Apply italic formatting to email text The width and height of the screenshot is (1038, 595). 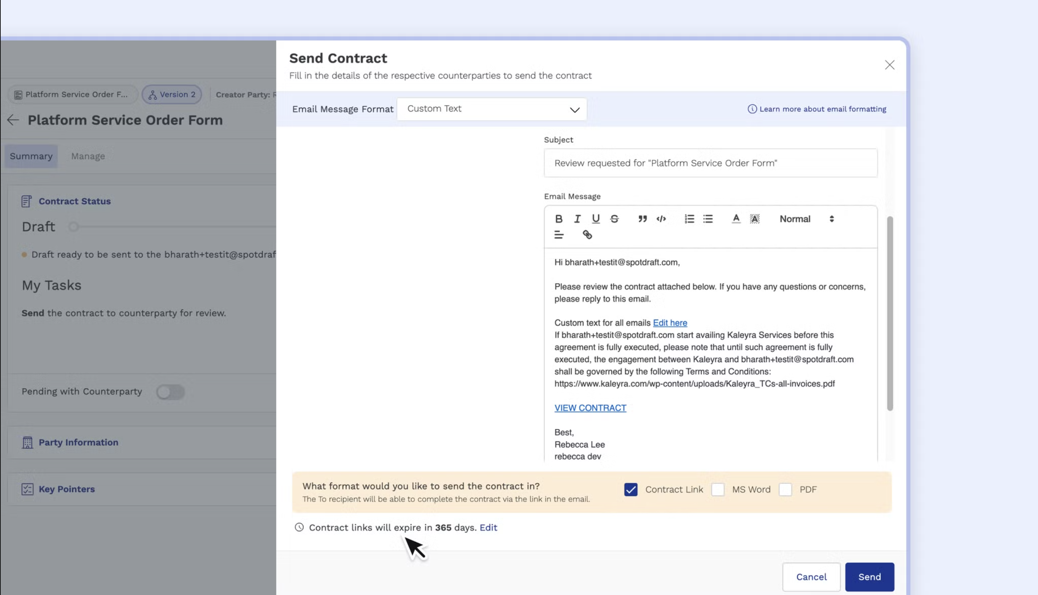pyautogui.click(x=577, y=219)
